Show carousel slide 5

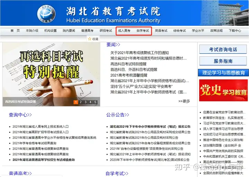click(95, 102)
